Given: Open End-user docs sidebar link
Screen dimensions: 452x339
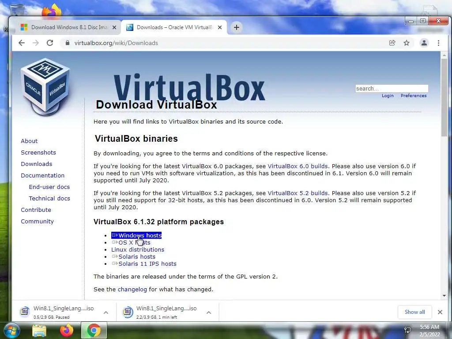Looking at the screenshot, I should 49,187.
